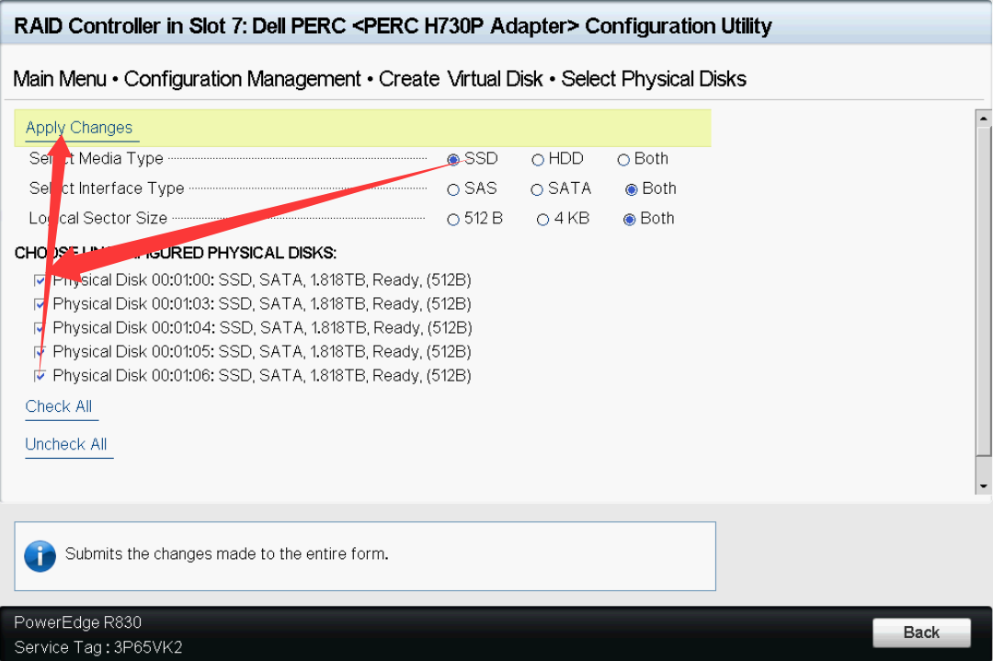993x661 pixels.
Task: Select Both for media type
Action: pos(623,160)
